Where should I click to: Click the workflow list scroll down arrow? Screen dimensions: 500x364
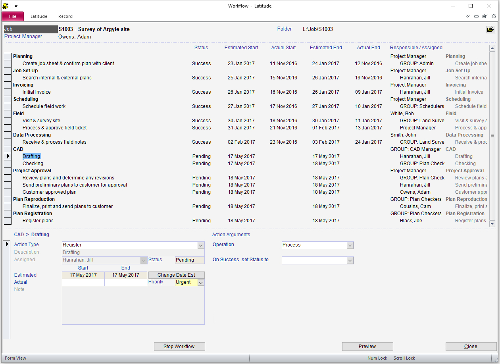tap(492, 223)
